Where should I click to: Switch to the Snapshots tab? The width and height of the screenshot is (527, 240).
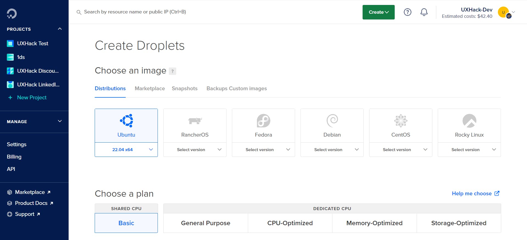point(184,88)
